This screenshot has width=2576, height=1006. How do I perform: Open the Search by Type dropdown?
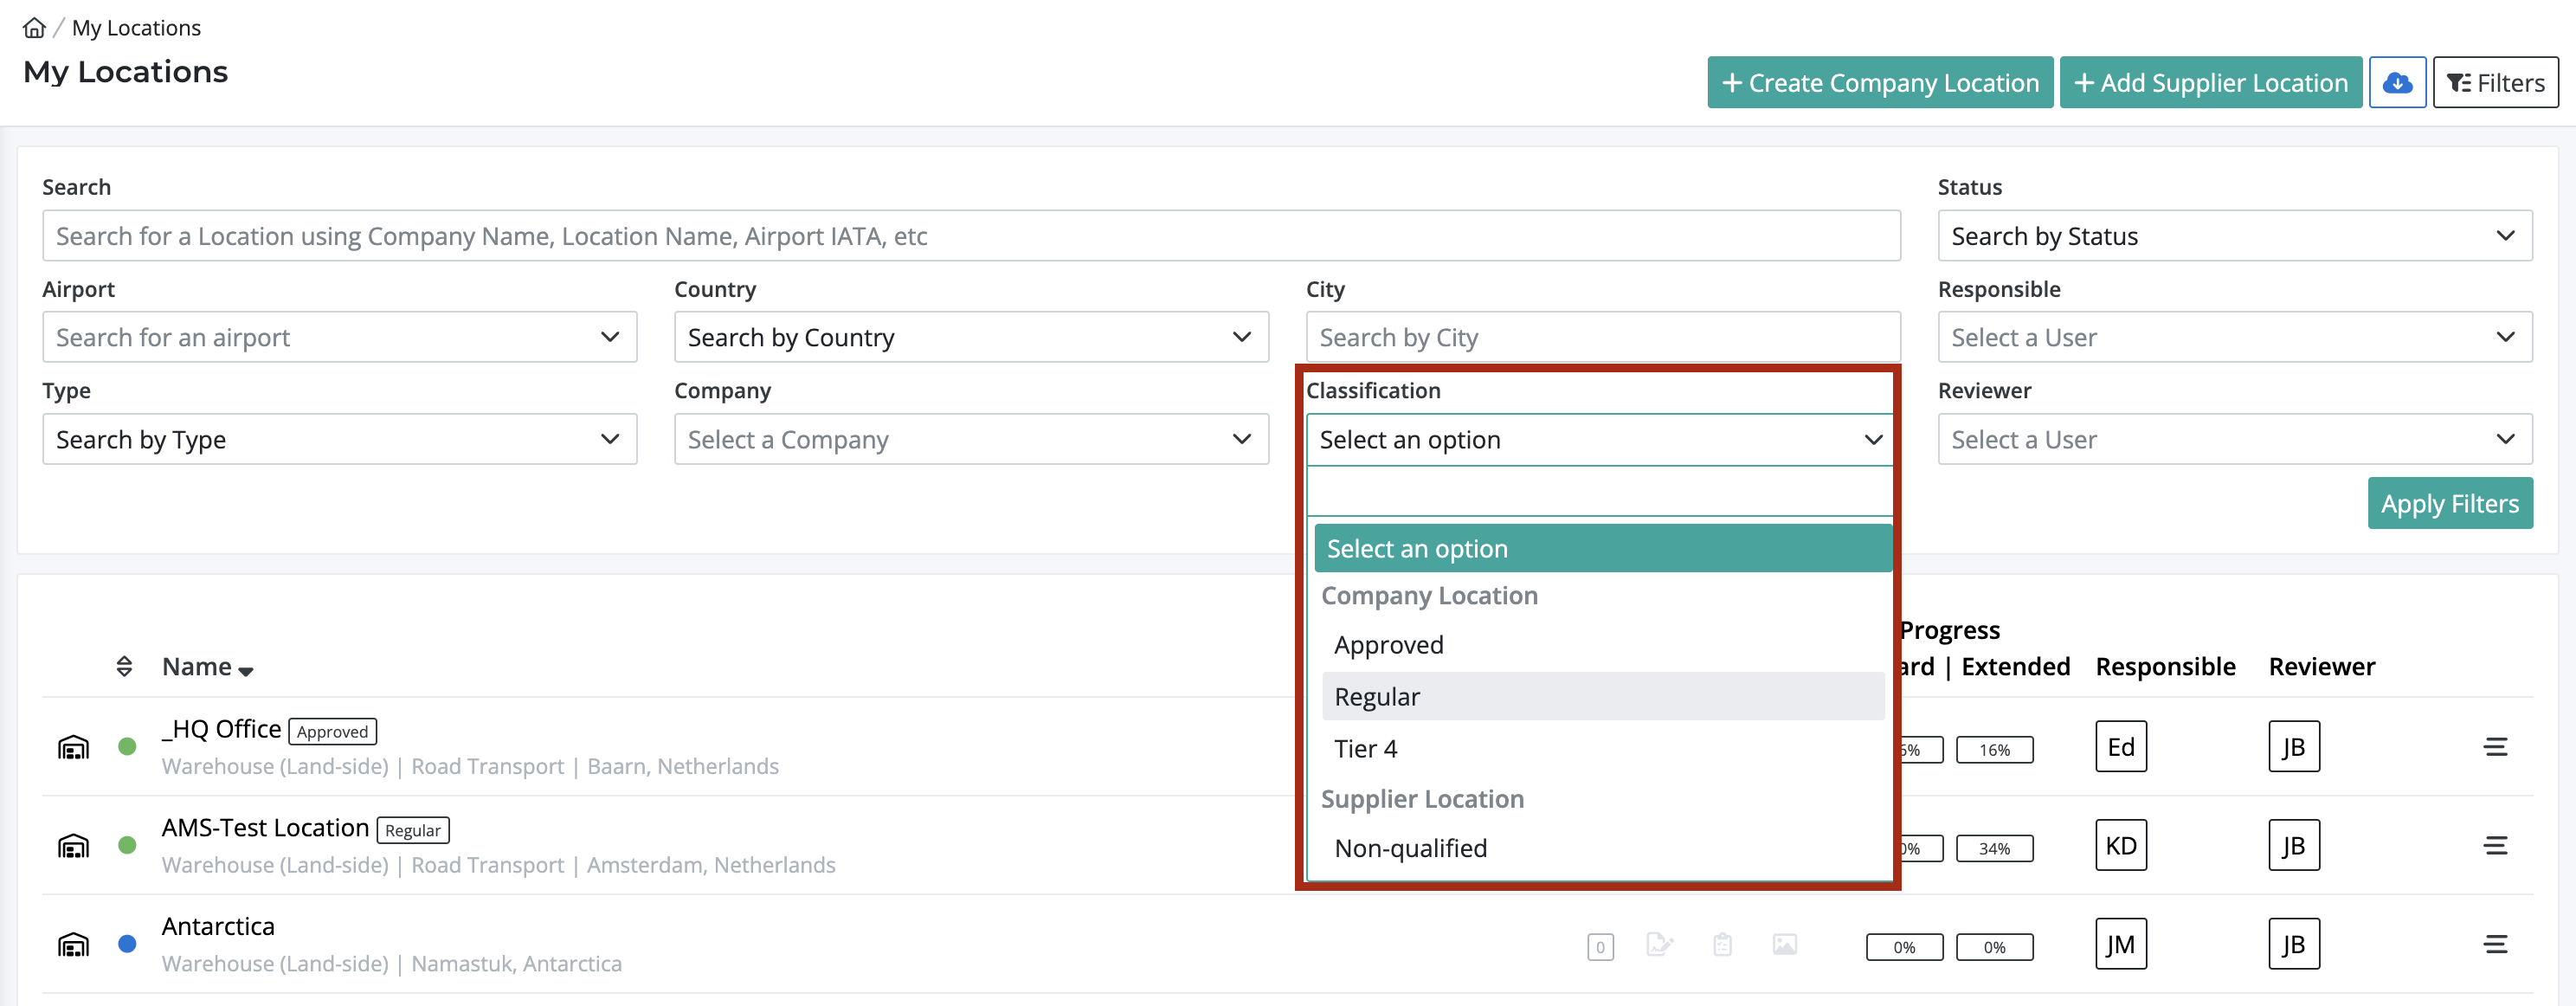click(x=339, y=440)
